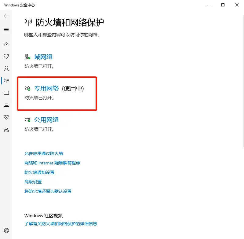Open 专用网络 settings
The height and width of the screenshot is (239, 244).
click(x=46, y=88)
